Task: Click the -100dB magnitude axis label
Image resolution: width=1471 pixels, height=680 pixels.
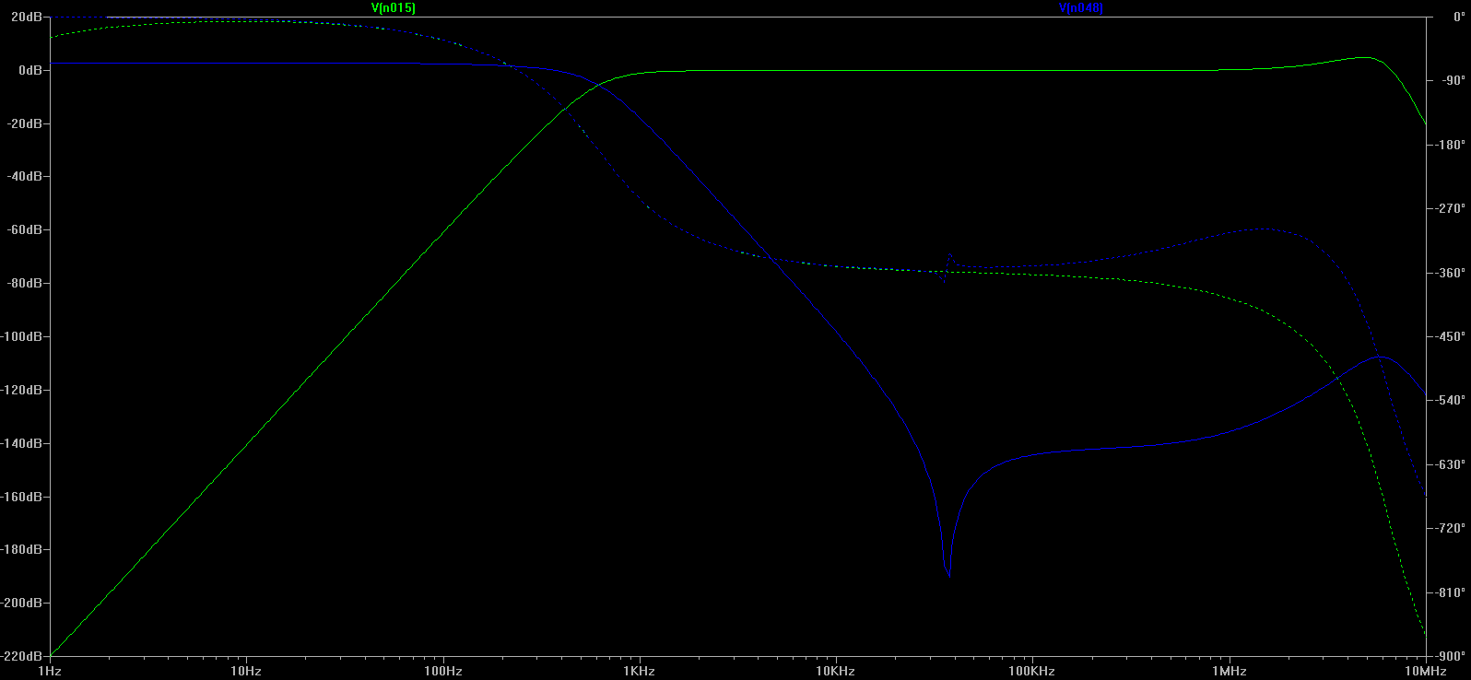Action: click(22, 336)
